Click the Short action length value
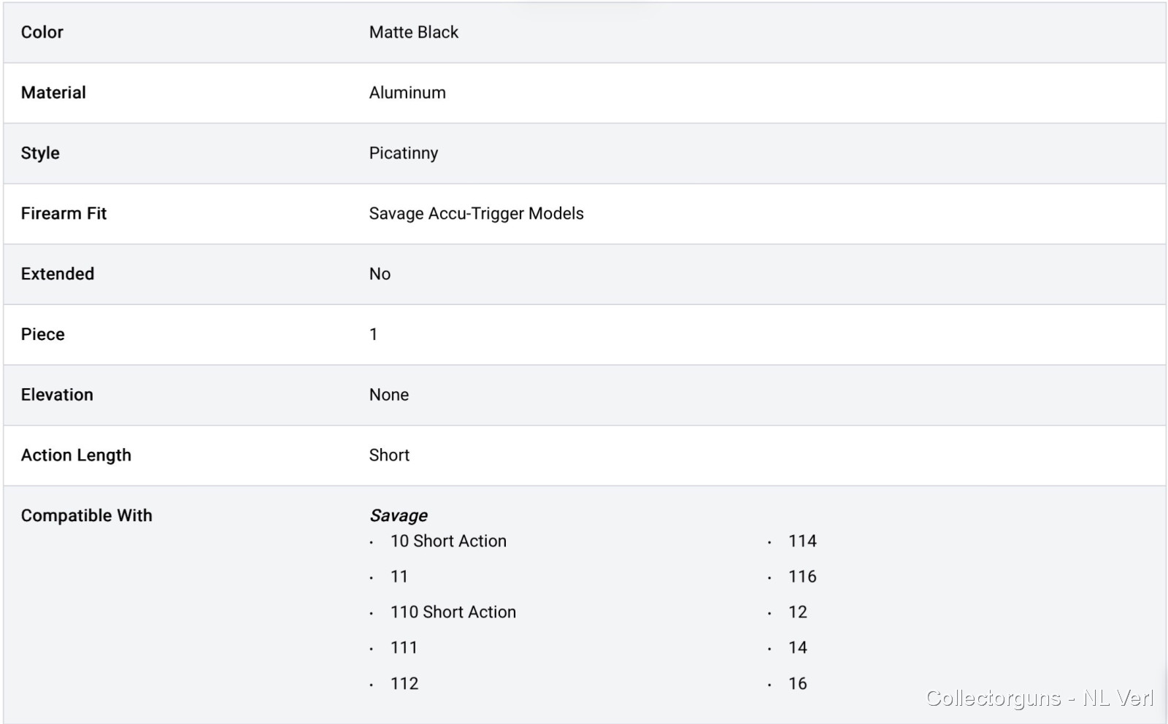1168x724 pixels. 389,455
